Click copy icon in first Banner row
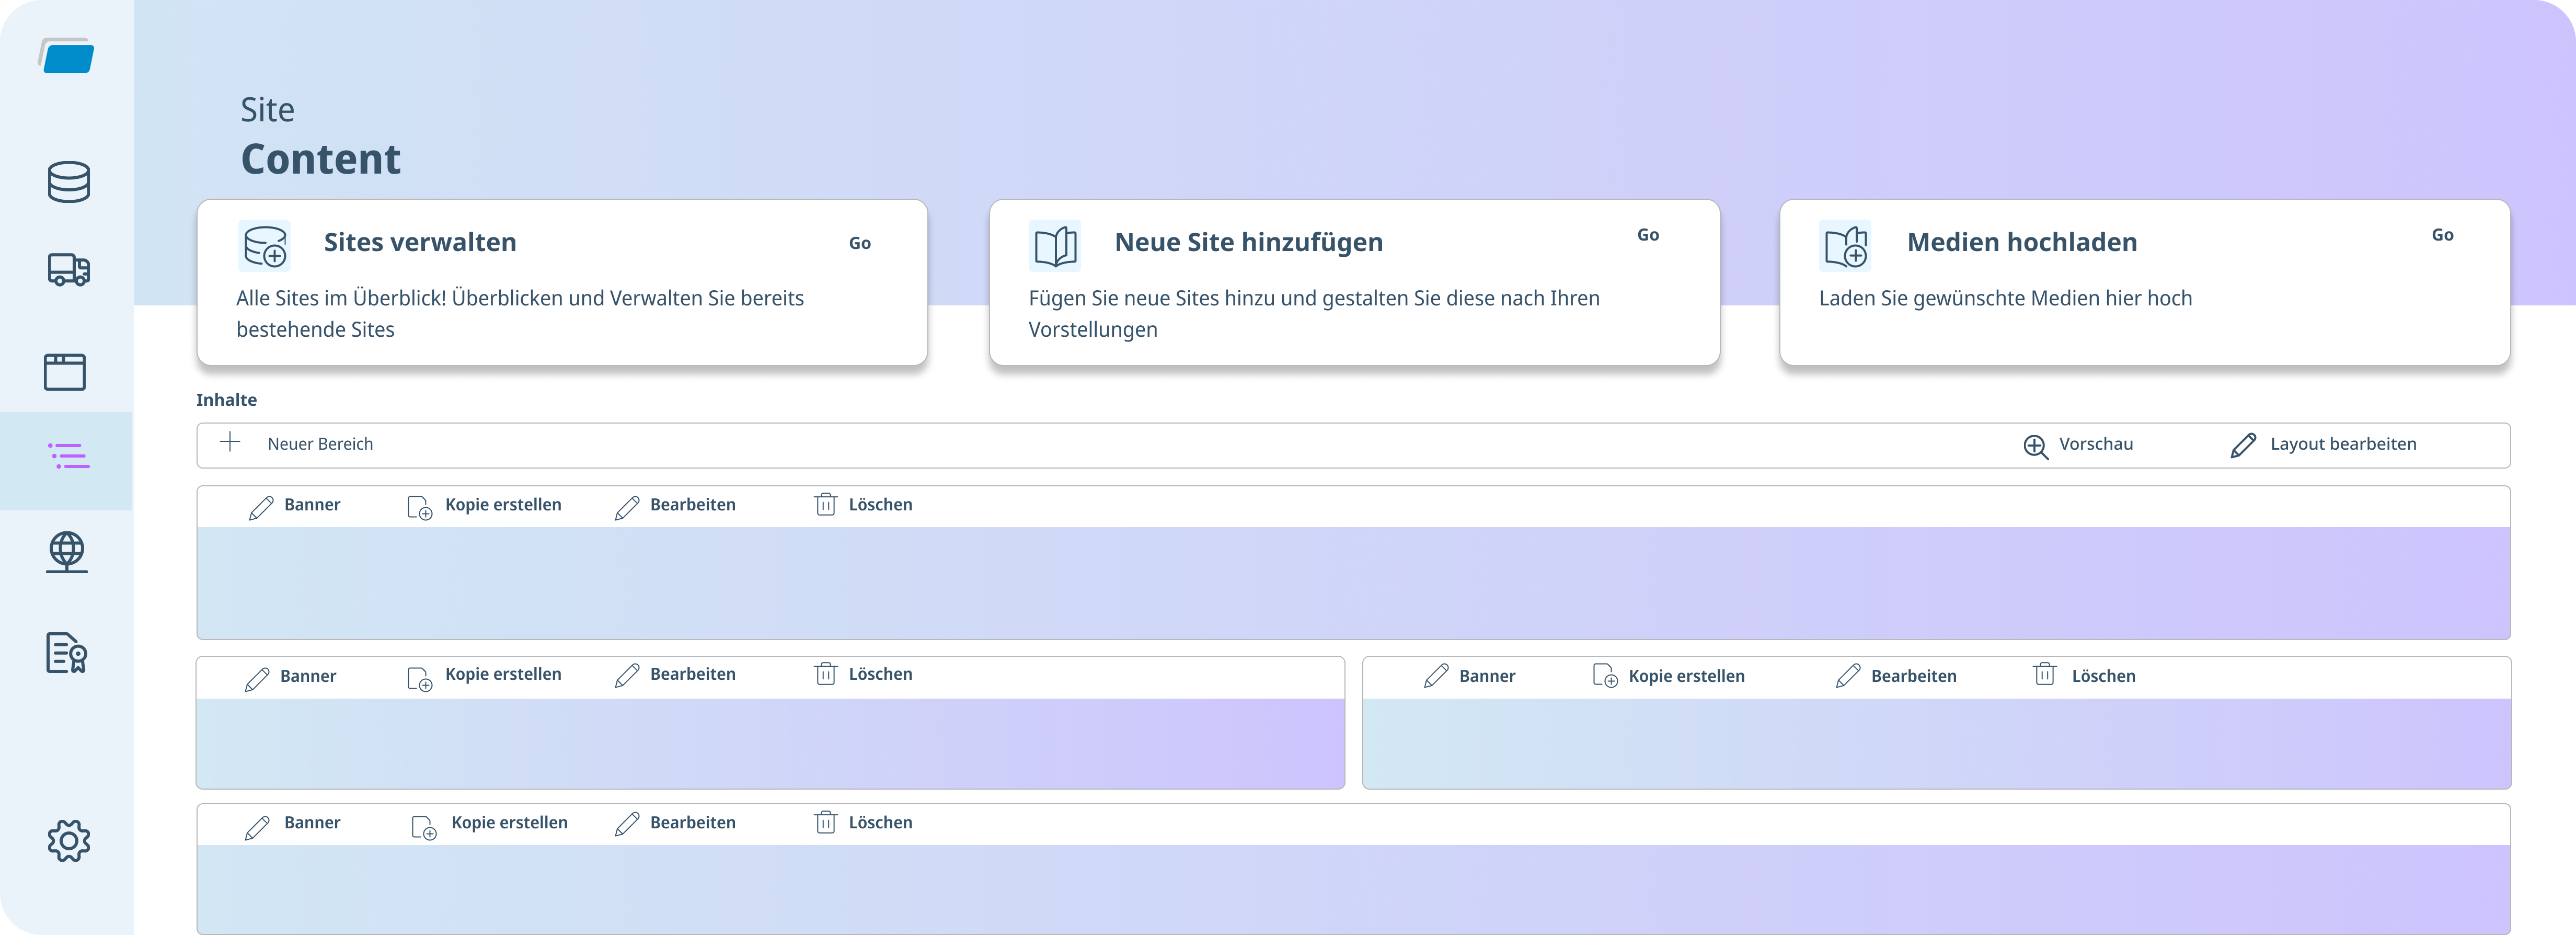2576x935 pixels. (419, 508)
